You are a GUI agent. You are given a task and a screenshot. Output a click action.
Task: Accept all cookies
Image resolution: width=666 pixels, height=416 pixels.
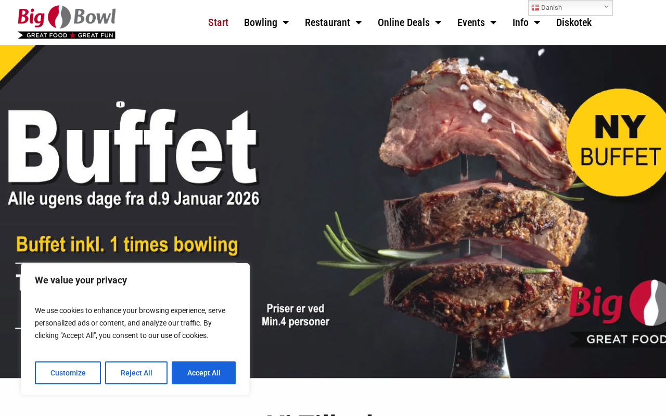(x=203, y=373)
